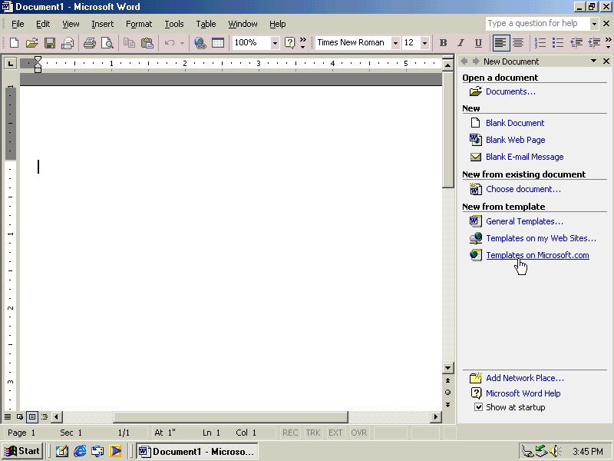This screenshot has height=461, width=614.
Task: Switch to Normal View button
Action: pyautogui.click(x=8, y=416)
